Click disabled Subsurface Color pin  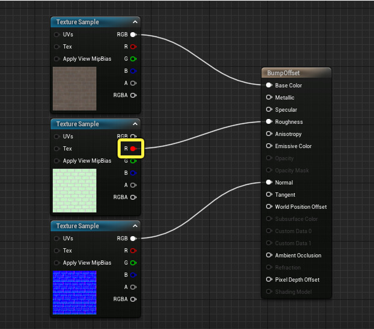[269, 219]
